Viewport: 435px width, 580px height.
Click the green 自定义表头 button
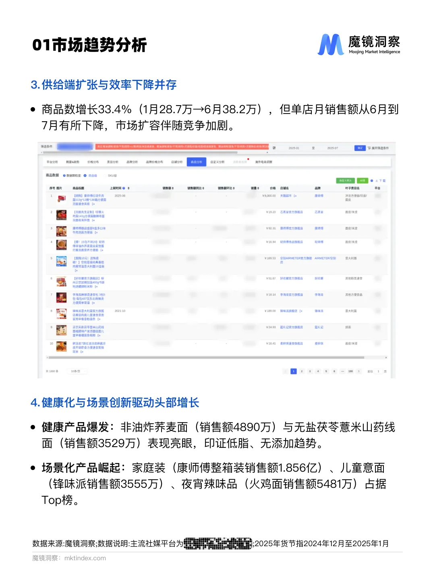(x=345, y=180)
